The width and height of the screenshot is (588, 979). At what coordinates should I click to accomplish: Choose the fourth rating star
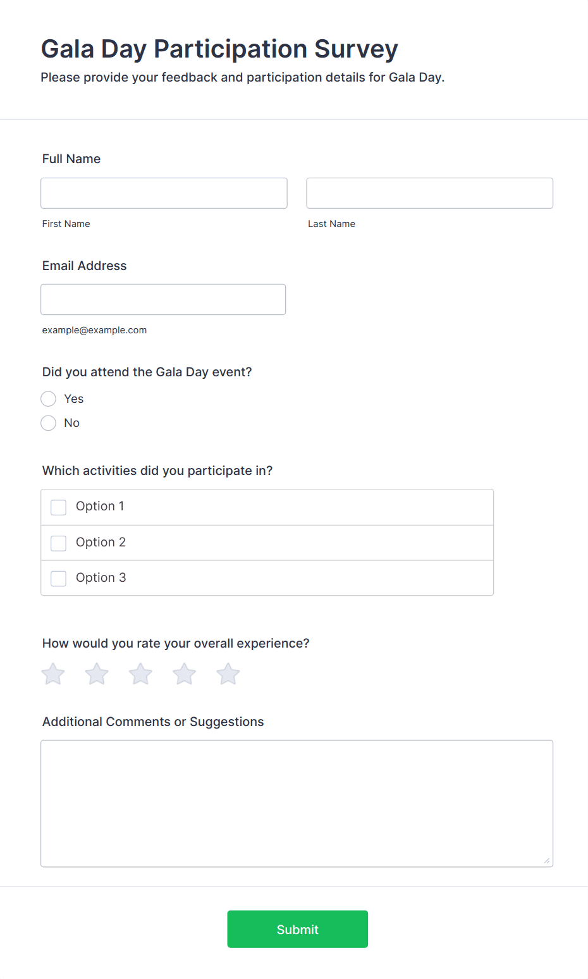185,674
